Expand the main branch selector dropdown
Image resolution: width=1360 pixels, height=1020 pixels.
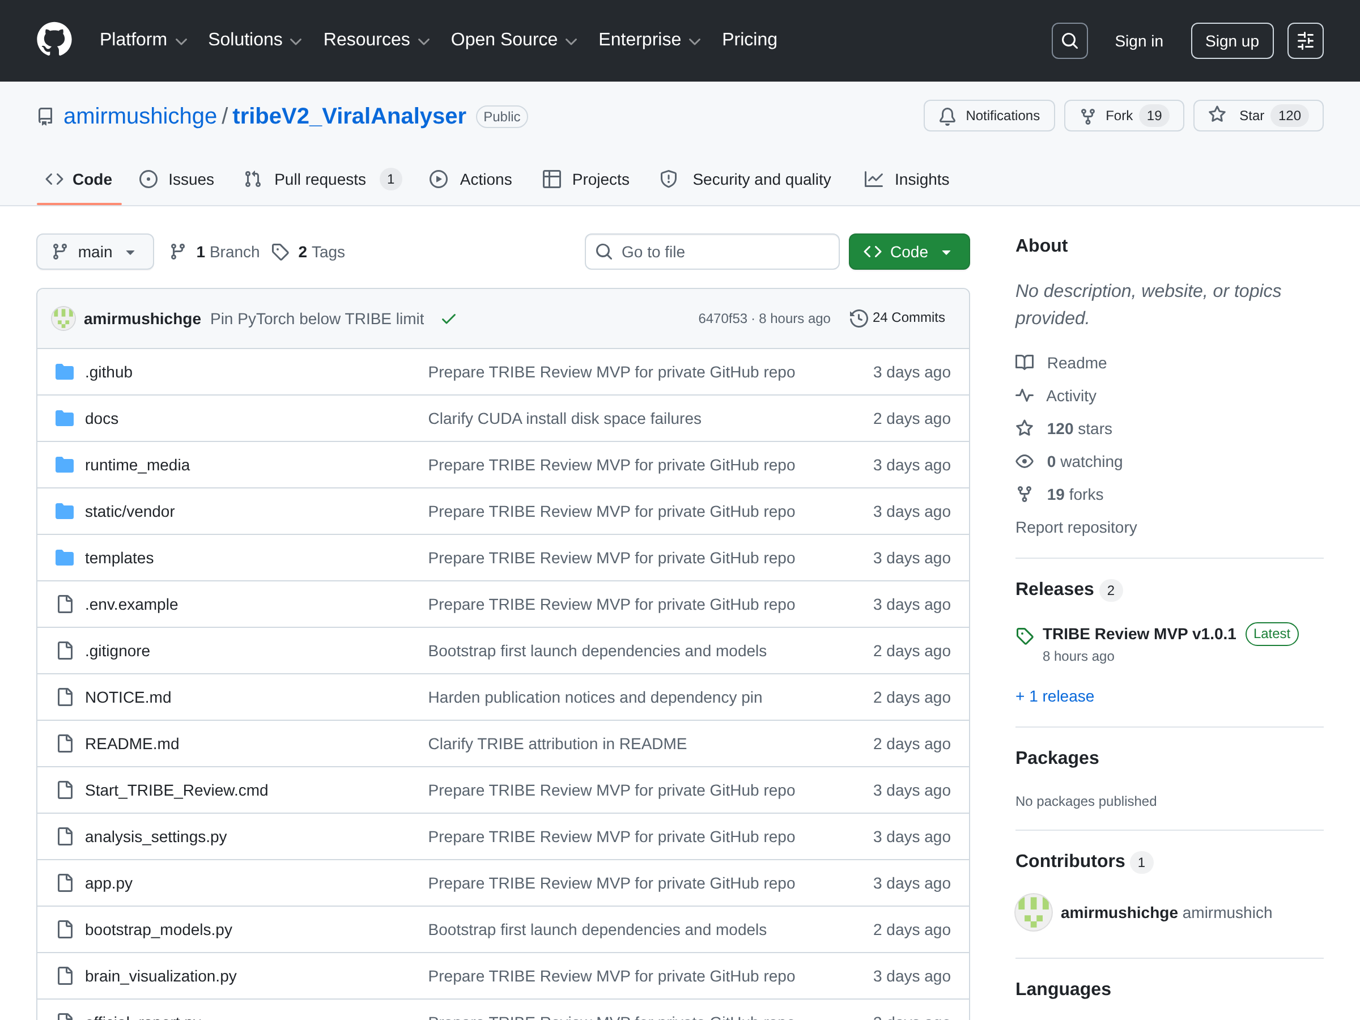pos(95,252)
